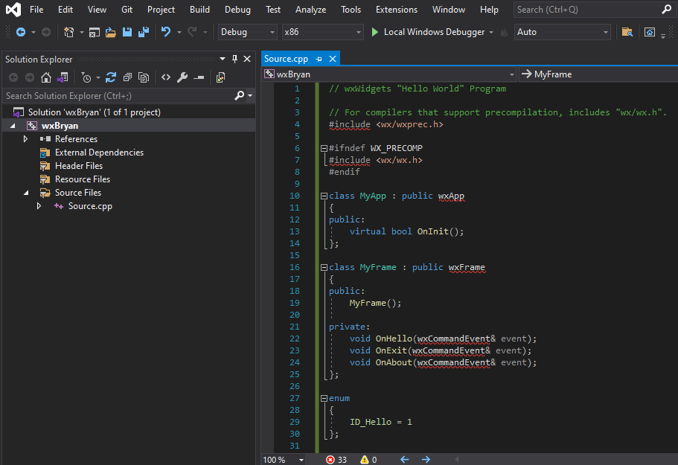This screenshot has height=465, width=678.
Task: Click the Visual Studio logo icon
Action: 13,10
